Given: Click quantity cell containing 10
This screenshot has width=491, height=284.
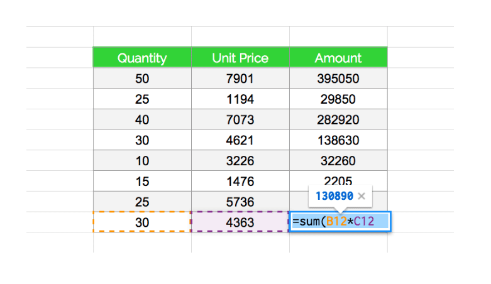Looking at the screenshot, I should pyautogui.click(x=142, y=161).
